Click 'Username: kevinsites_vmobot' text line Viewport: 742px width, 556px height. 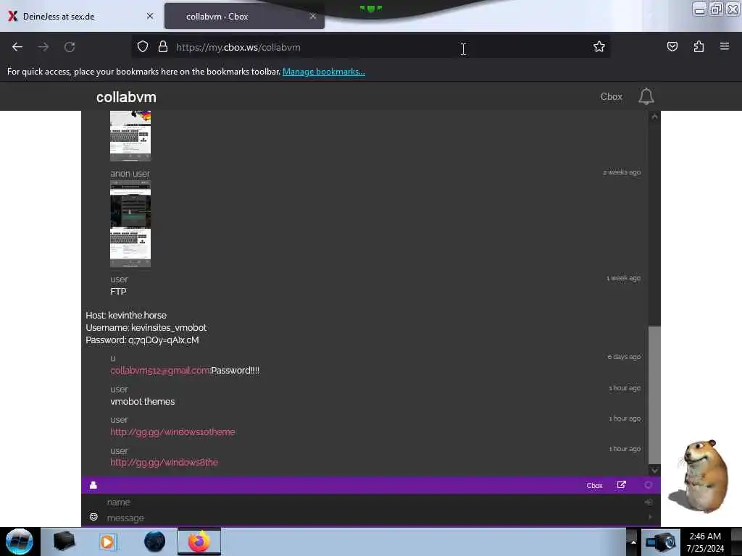[x=146, y=328]
